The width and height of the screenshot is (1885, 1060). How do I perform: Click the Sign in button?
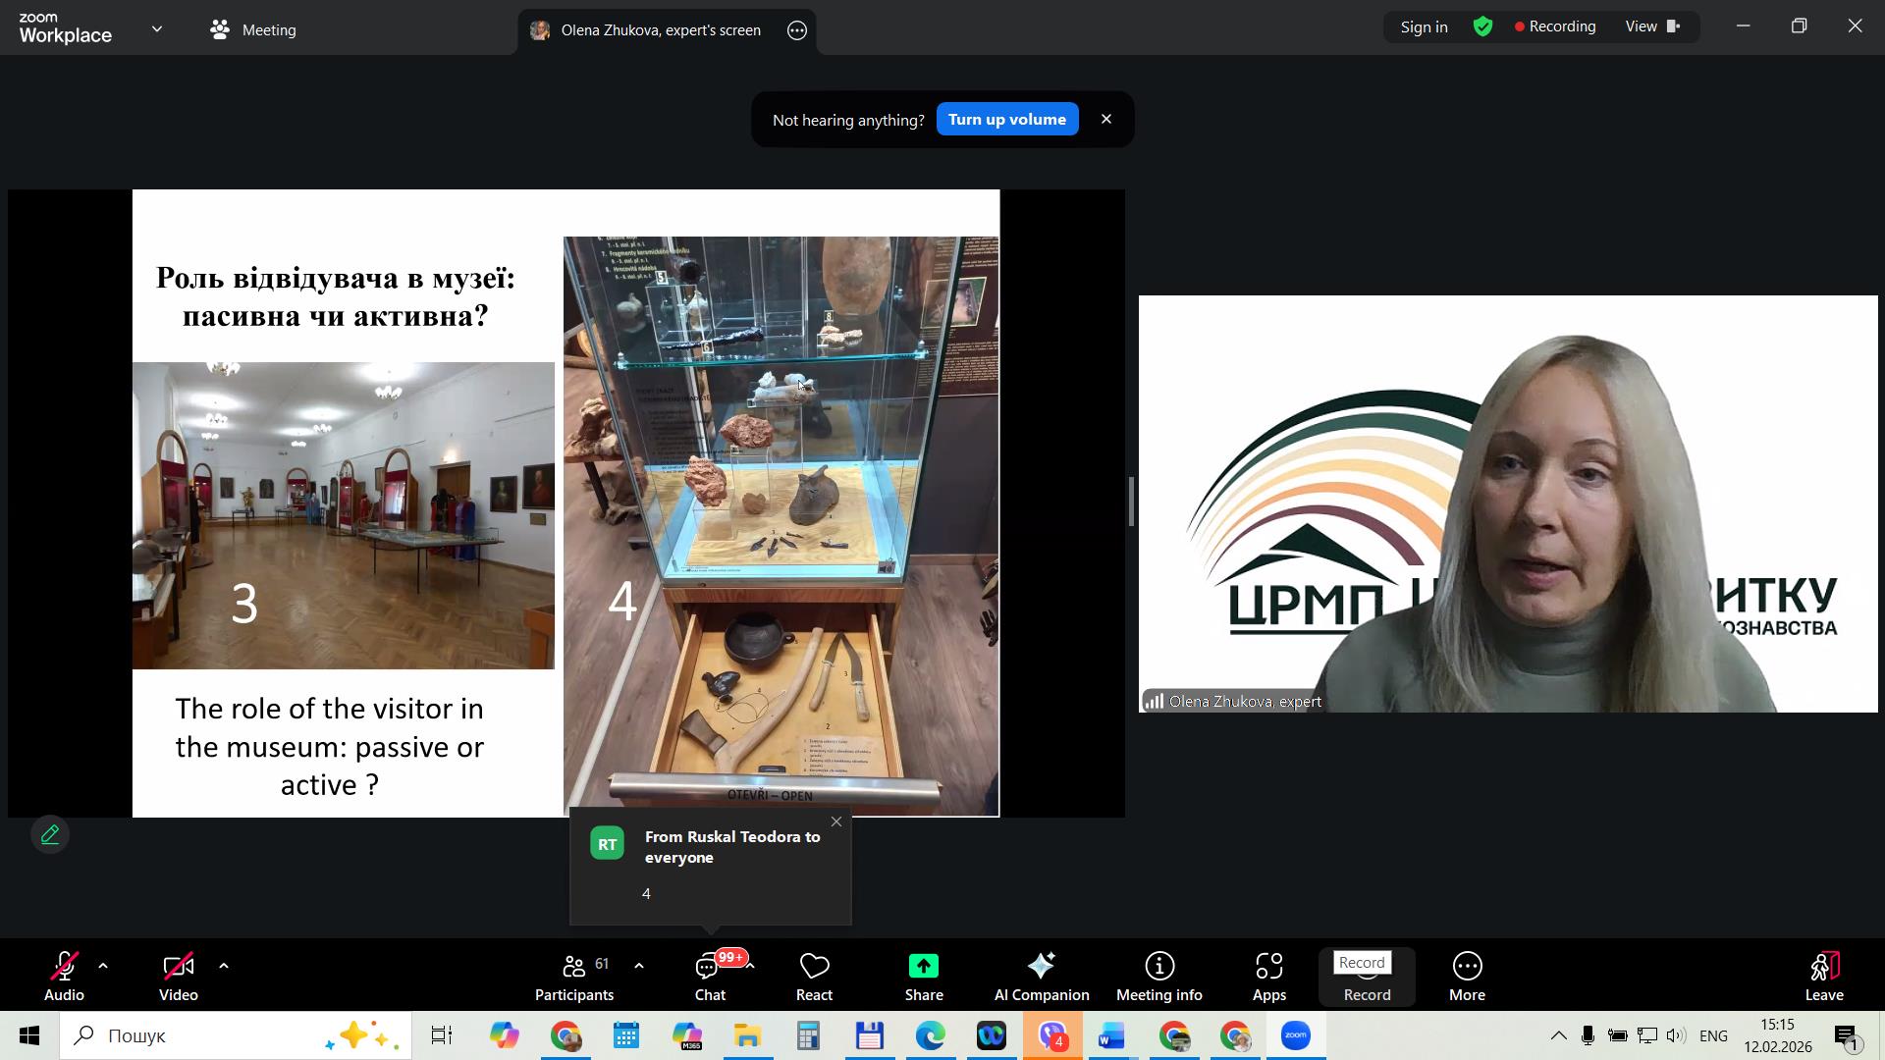(1424, 27)
